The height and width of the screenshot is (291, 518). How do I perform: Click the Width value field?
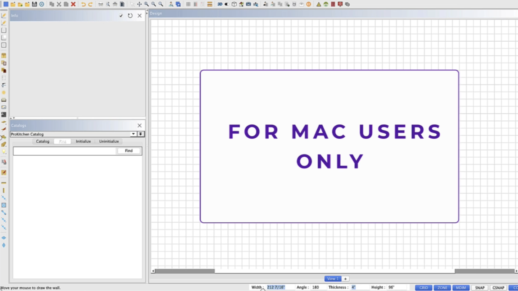coord(280,287)
